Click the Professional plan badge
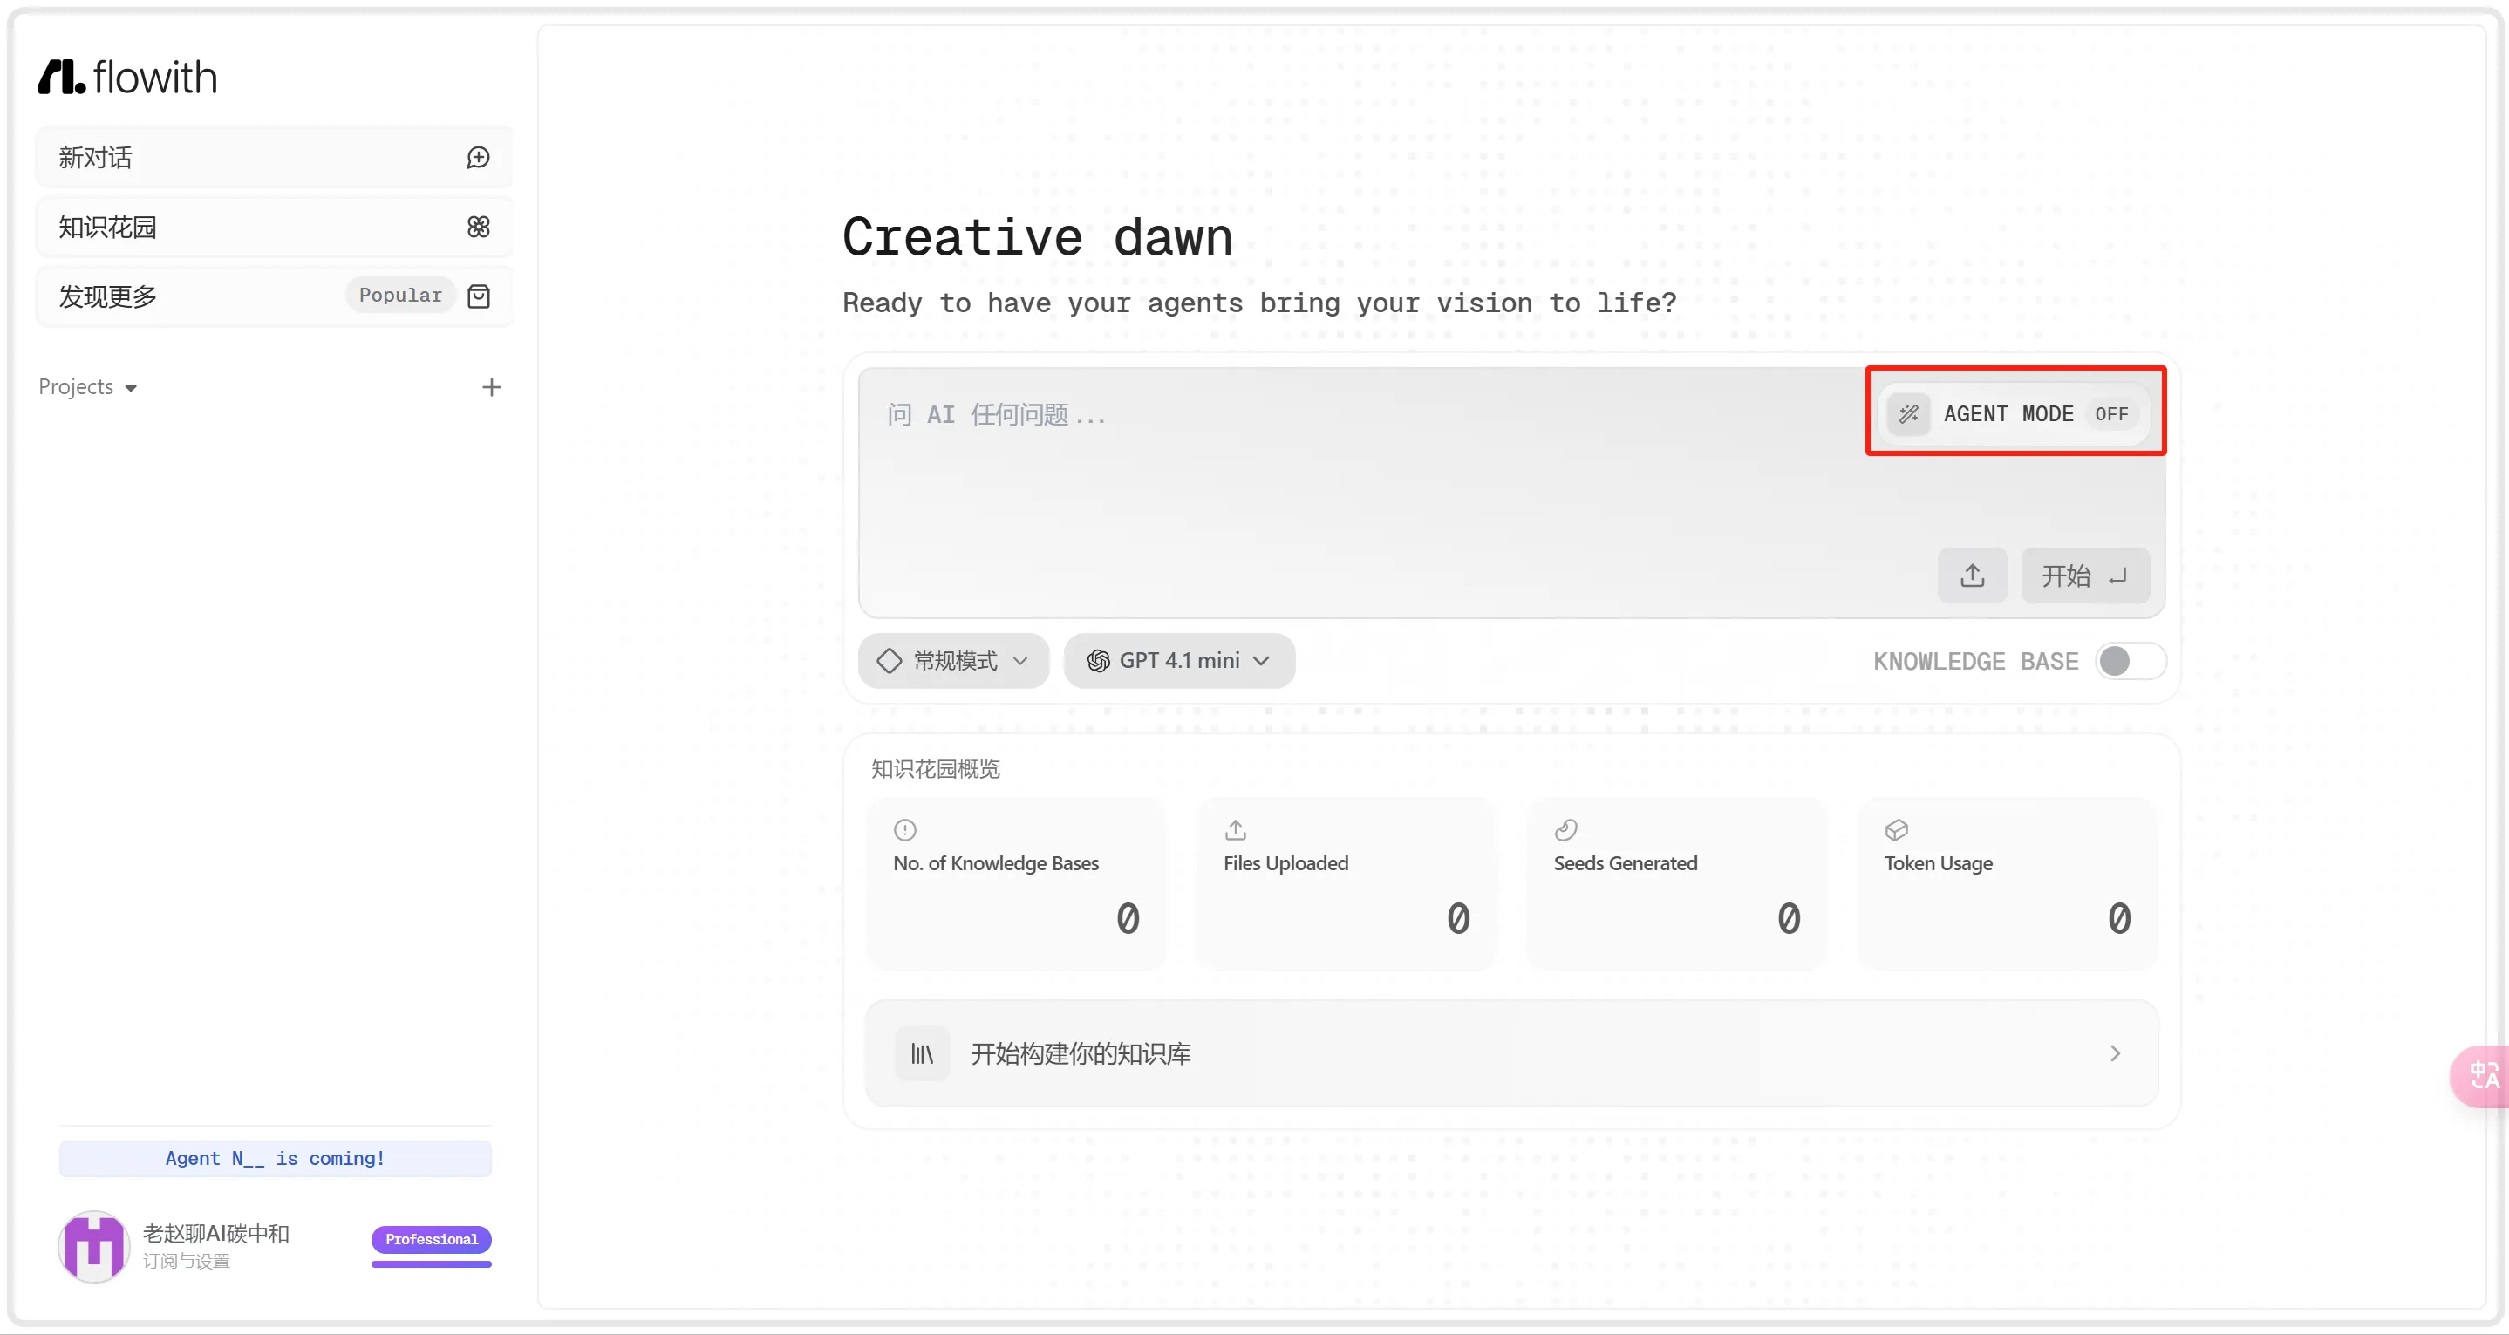The width and height of the screenshot is (2509, 1335). [x=432, y=1240]
